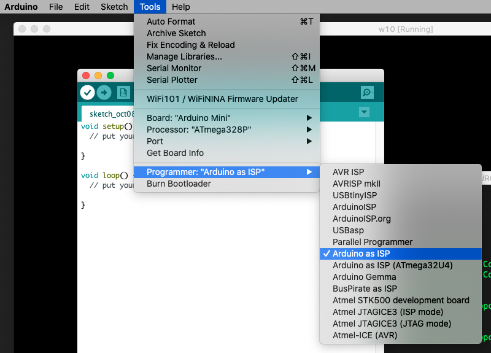The image size is (491, 353).
Task: Select USBtinyISP programmer
Action: click(401, 195)
